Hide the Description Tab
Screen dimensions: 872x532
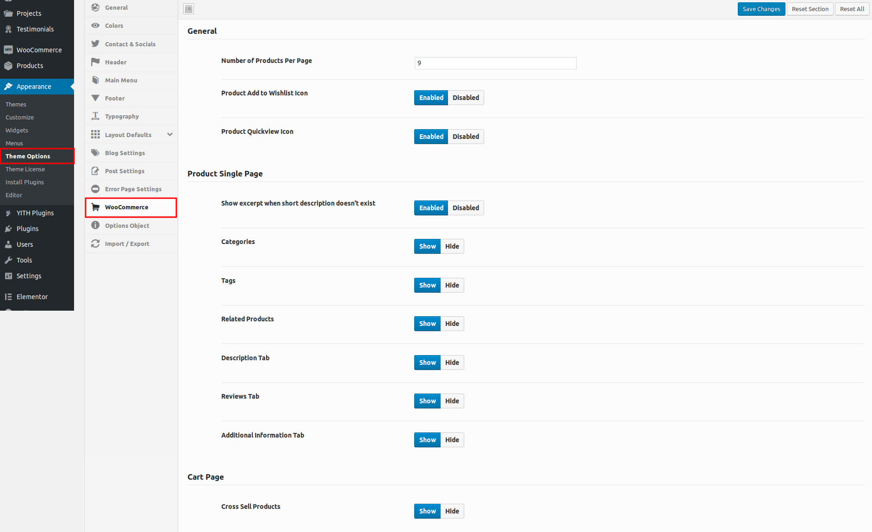tap(452, 363)
